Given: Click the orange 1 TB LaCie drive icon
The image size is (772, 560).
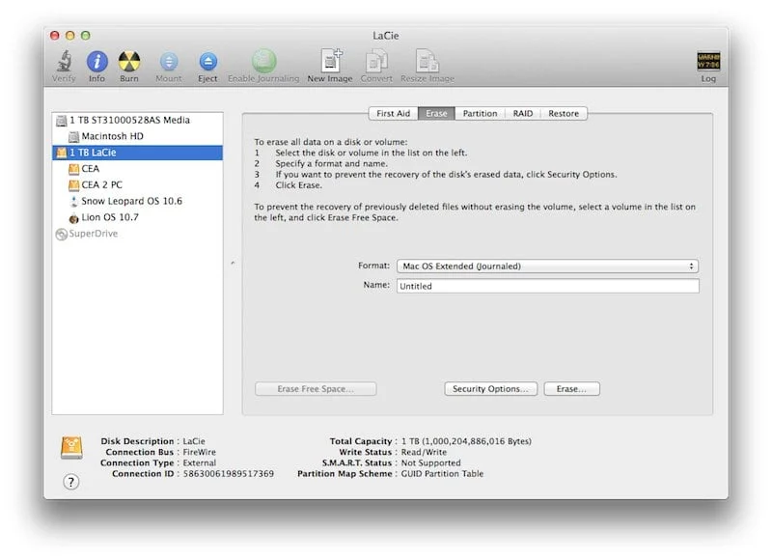Looking at the screenshot, I should point(62,153).
